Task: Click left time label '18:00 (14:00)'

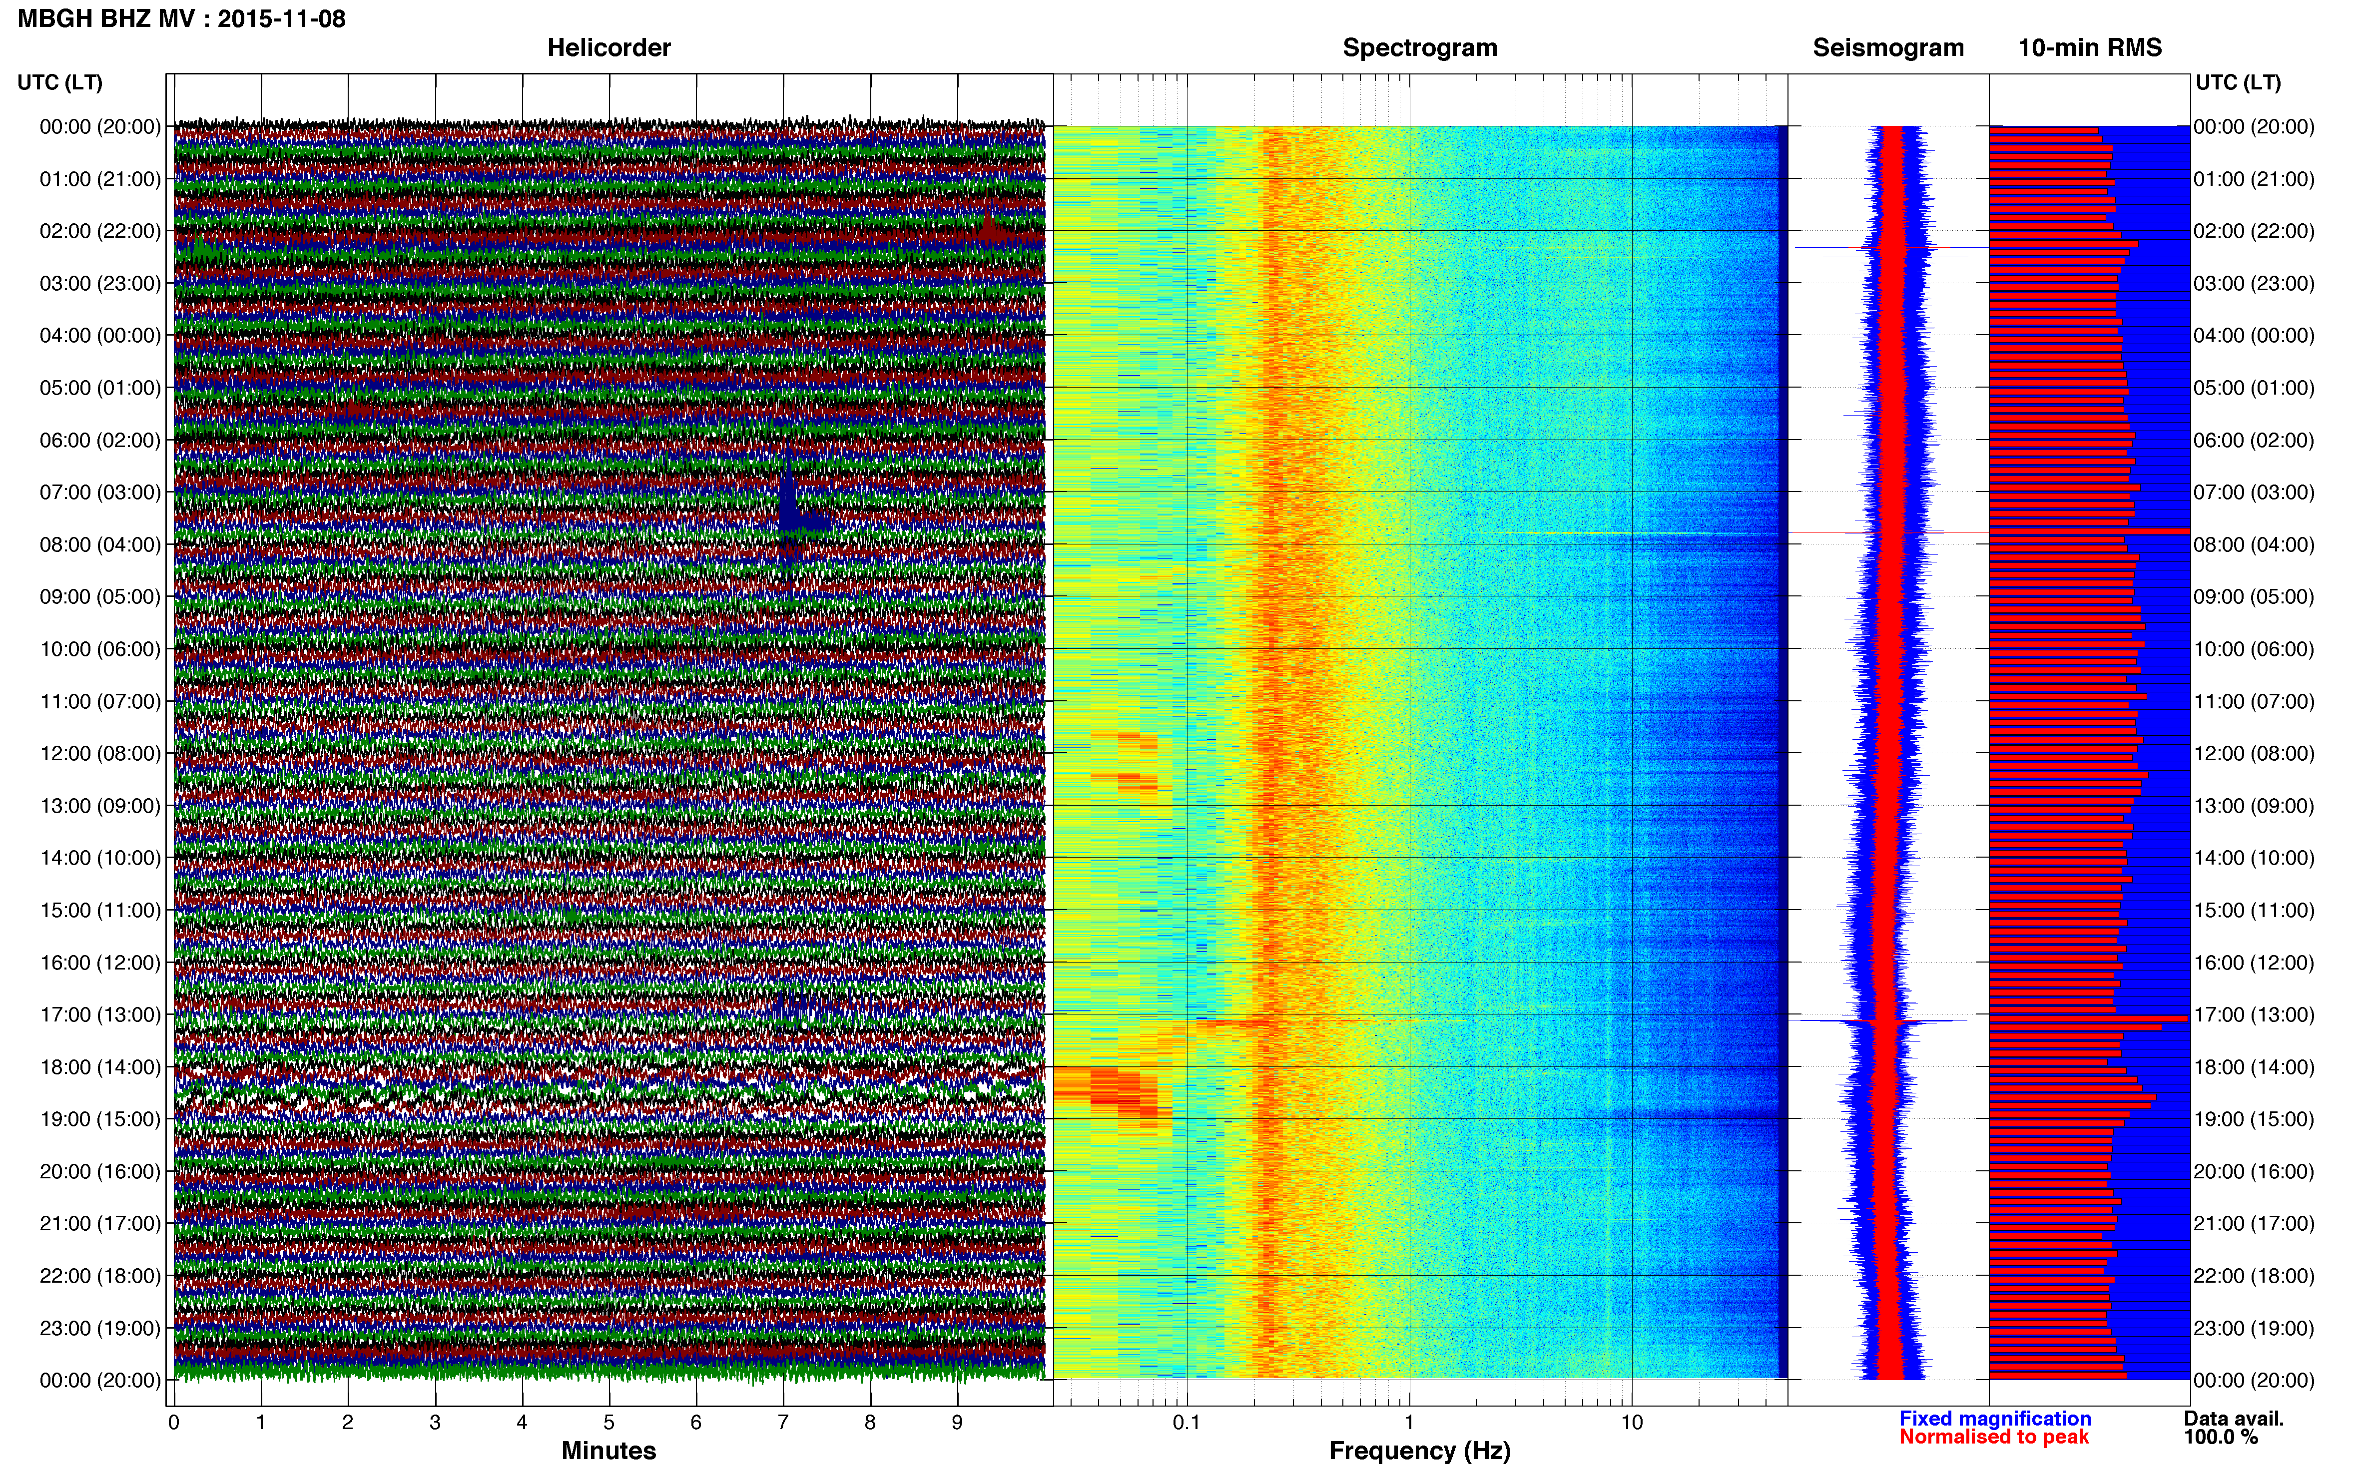Action: (100, 1067)
